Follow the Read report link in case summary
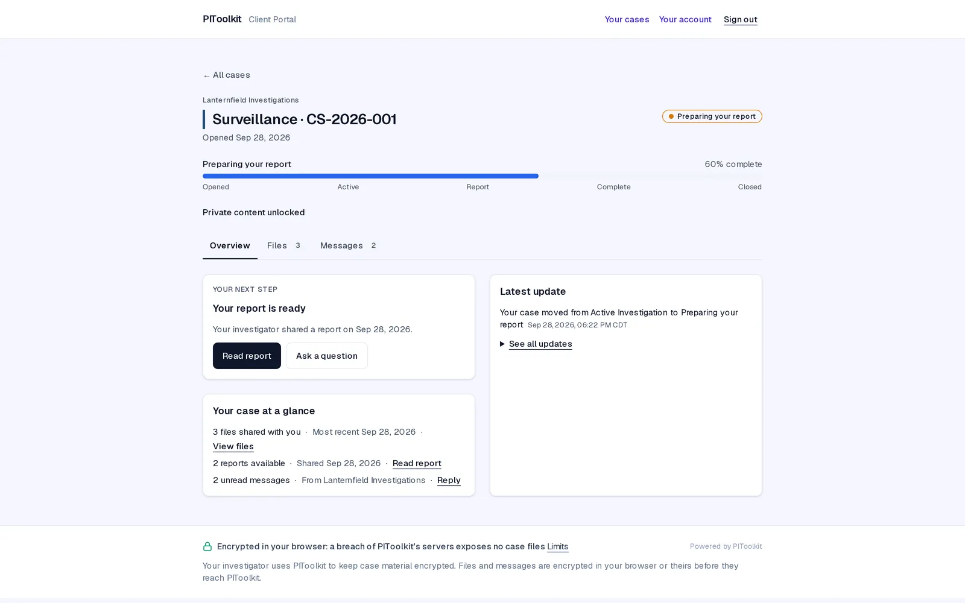Image resolution: width=965 pixels, height=603 pixels. click(x=417, y=463)
